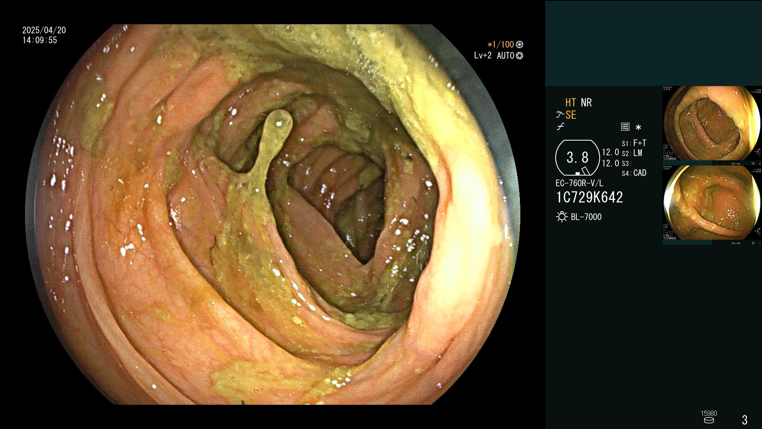
Task: Select the HT indicator
Action: (x=570, y=103)
